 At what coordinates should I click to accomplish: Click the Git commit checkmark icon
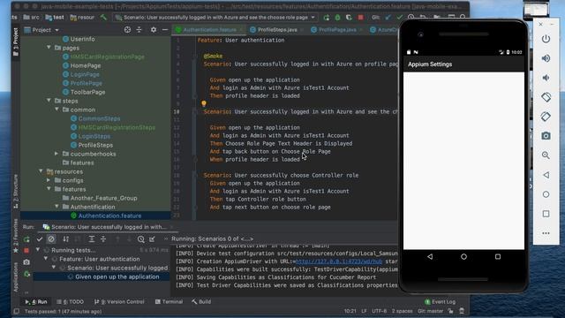coord(399,18)
